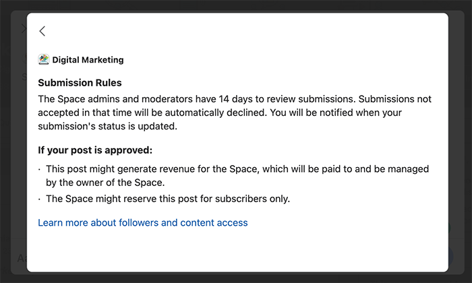The width and height of the screenshot is (472, 283).
Task: Click the bullet about reserving post for subscribers only
Action: [x=168, y=199]
